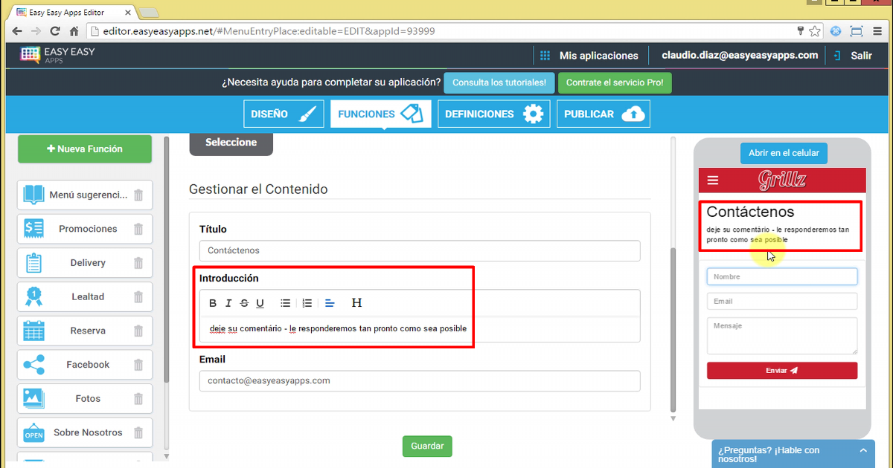Image resolution: width=893 pixels, height=468 pixels.
Task: Click the Título input field
Action: click(x=419, y=251)
